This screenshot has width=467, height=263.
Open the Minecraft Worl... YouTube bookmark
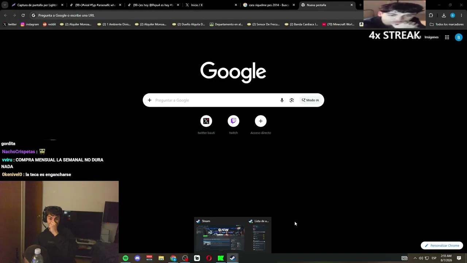(x=338, y=24)
